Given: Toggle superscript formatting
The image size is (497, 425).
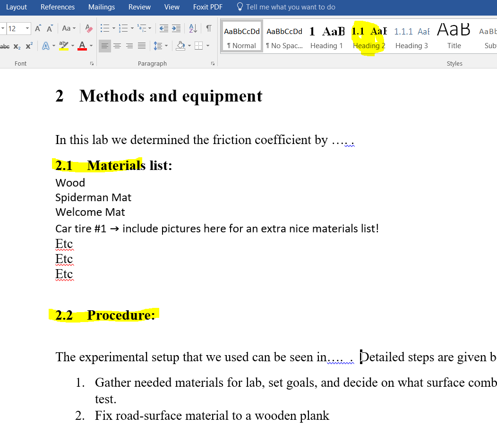Looking at the screenshot, I should pyautogui.click(x=29, y=46).
